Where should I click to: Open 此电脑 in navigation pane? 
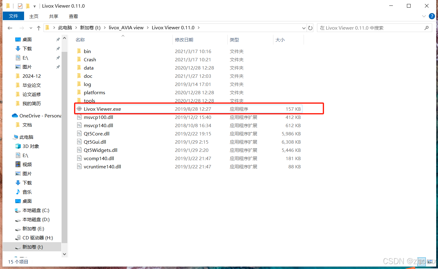(x=23, y=137)
